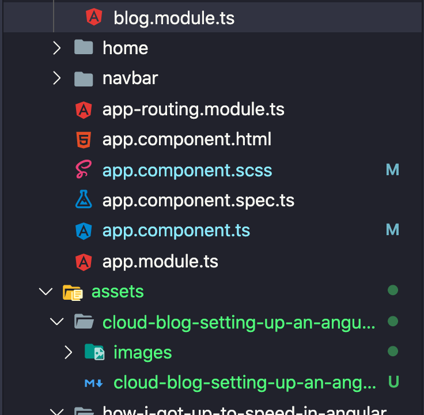Click the blue Angular icon of app.component.ts
Image resolution: width=424 pixels, height=415 pixels.
[84, 231]
